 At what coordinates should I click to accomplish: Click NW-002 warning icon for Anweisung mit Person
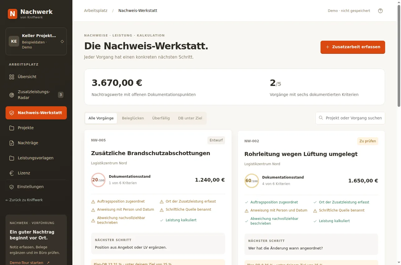pyautogui.click(x=246, y=211)
